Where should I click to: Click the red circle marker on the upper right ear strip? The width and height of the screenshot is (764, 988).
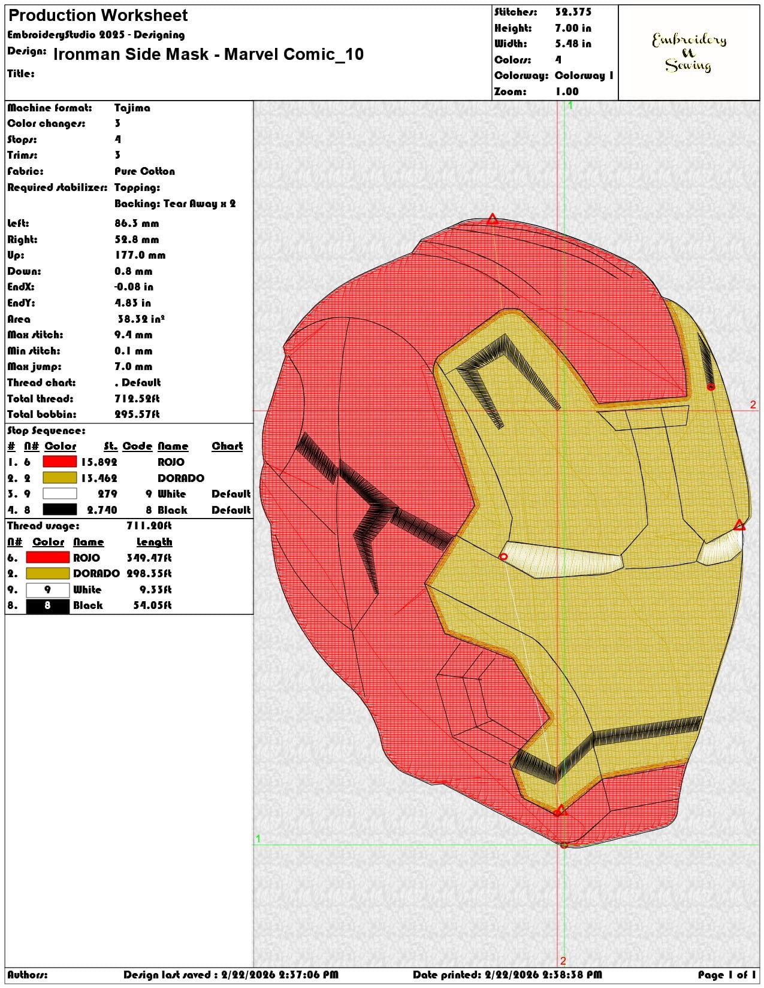tap(711, 387)
